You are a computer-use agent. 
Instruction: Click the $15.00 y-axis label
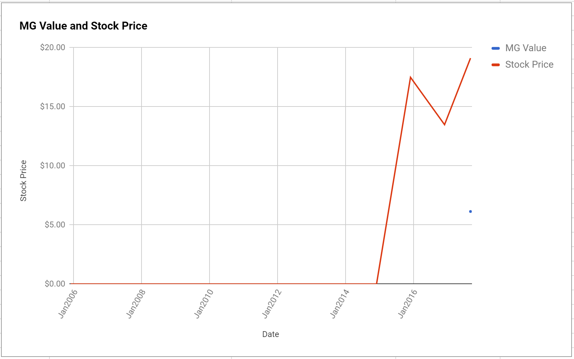(53, 106)
